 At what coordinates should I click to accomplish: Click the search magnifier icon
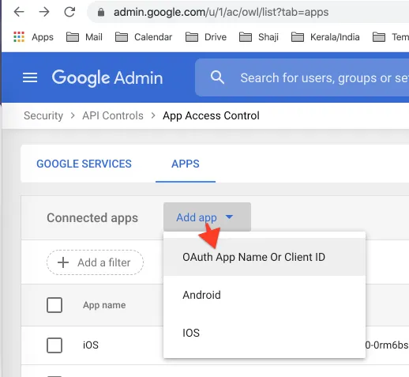pos(217,77)
